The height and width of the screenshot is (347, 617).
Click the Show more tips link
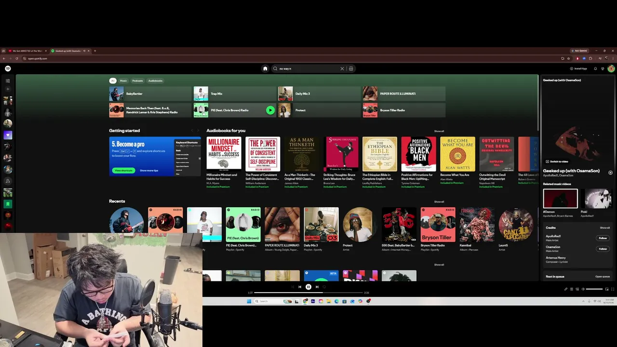pyautogui.click(x=149, y=170)
